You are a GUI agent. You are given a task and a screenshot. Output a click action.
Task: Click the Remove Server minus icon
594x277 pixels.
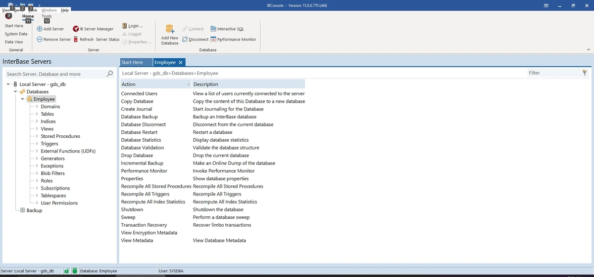click(40, 40)
